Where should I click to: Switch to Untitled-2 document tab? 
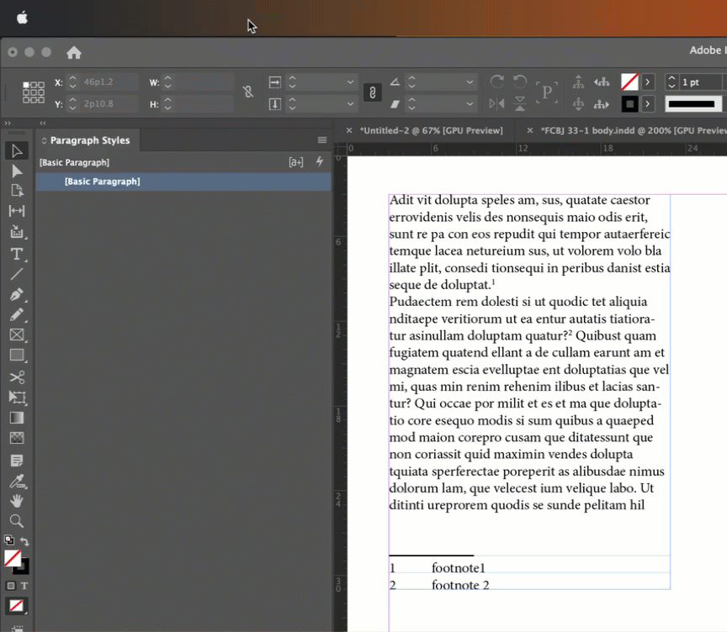tap(431, 130)
